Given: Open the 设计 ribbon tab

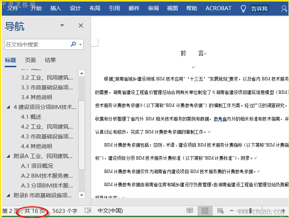Looking at the screenshot, I should click(75, 8).
